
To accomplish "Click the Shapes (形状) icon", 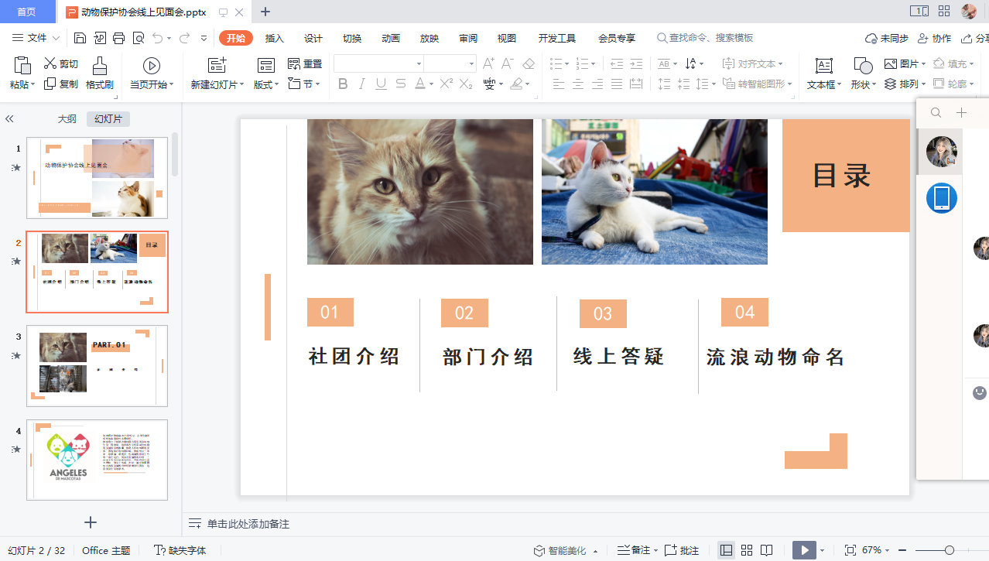I will point(863,67).
